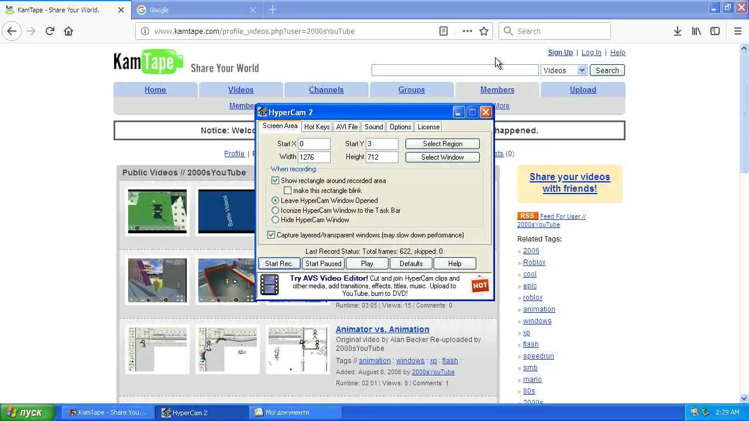Select Iconize HyperCam Window to Task Bar
Viewport: 749px width, 421px height.
275,210
